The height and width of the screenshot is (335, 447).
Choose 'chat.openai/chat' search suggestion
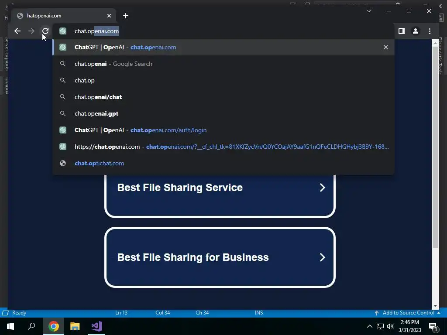223,97
